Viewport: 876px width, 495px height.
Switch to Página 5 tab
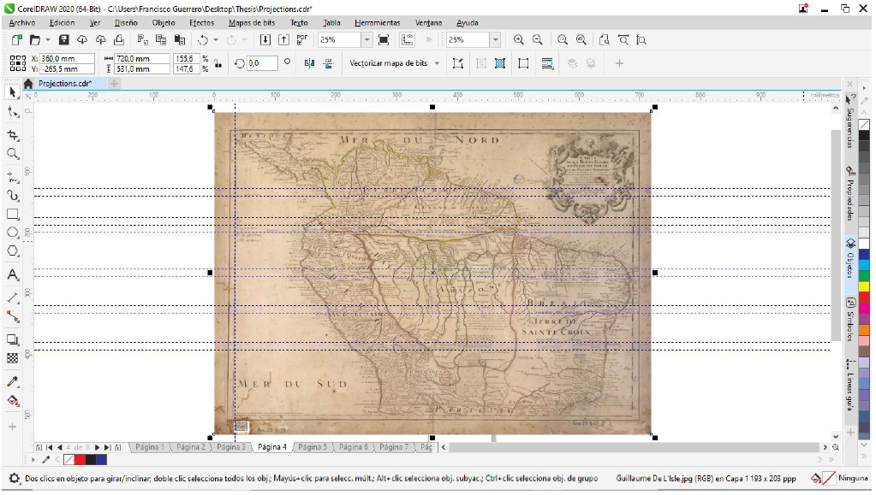click(313, 447)
